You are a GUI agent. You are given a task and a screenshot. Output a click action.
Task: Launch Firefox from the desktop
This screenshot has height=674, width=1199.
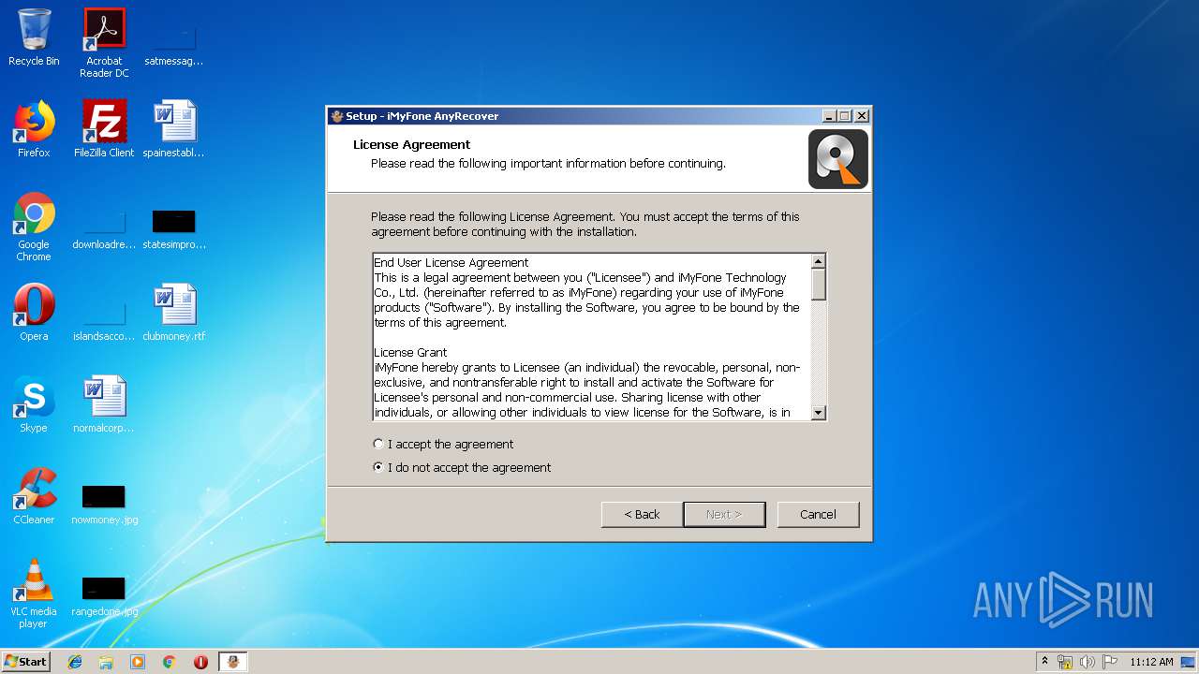click(x=34, y=129)
